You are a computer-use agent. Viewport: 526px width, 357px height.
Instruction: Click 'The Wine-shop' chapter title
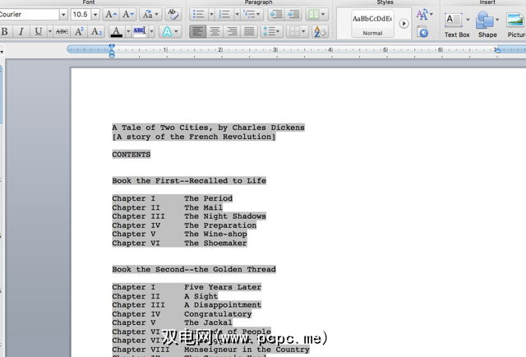(x=215, y=234)
